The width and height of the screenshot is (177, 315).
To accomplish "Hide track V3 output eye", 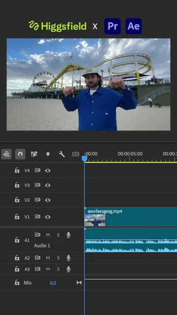I will (48, 185).
